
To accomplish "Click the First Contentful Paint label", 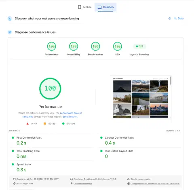I will pyautogui.click(x=29, y=137).
